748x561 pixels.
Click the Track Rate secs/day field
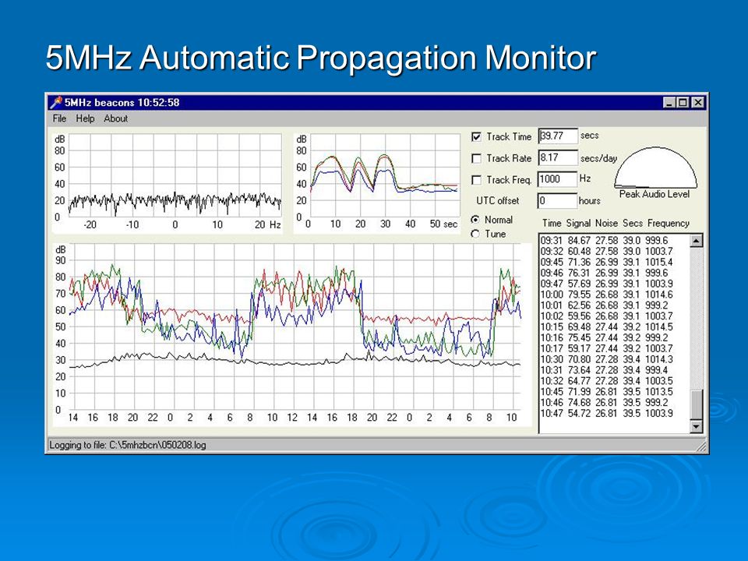pyautogui.click(x=558, y=157)
